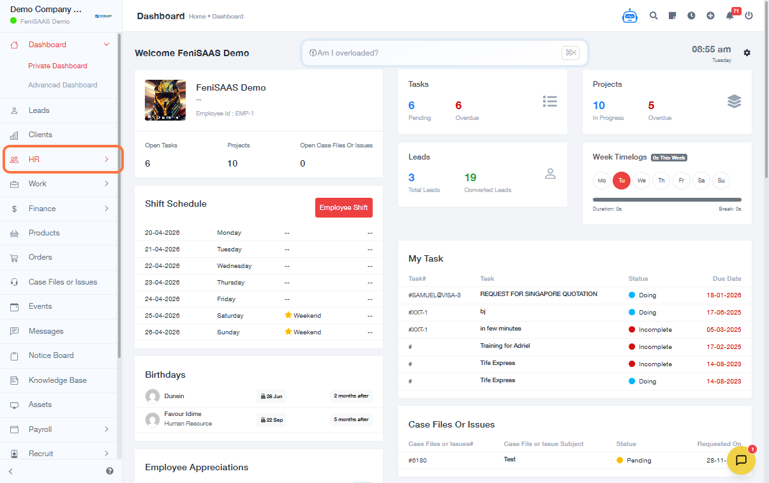
Task: Expand the Payroll sidebar section
Action: tap(63, 429)
